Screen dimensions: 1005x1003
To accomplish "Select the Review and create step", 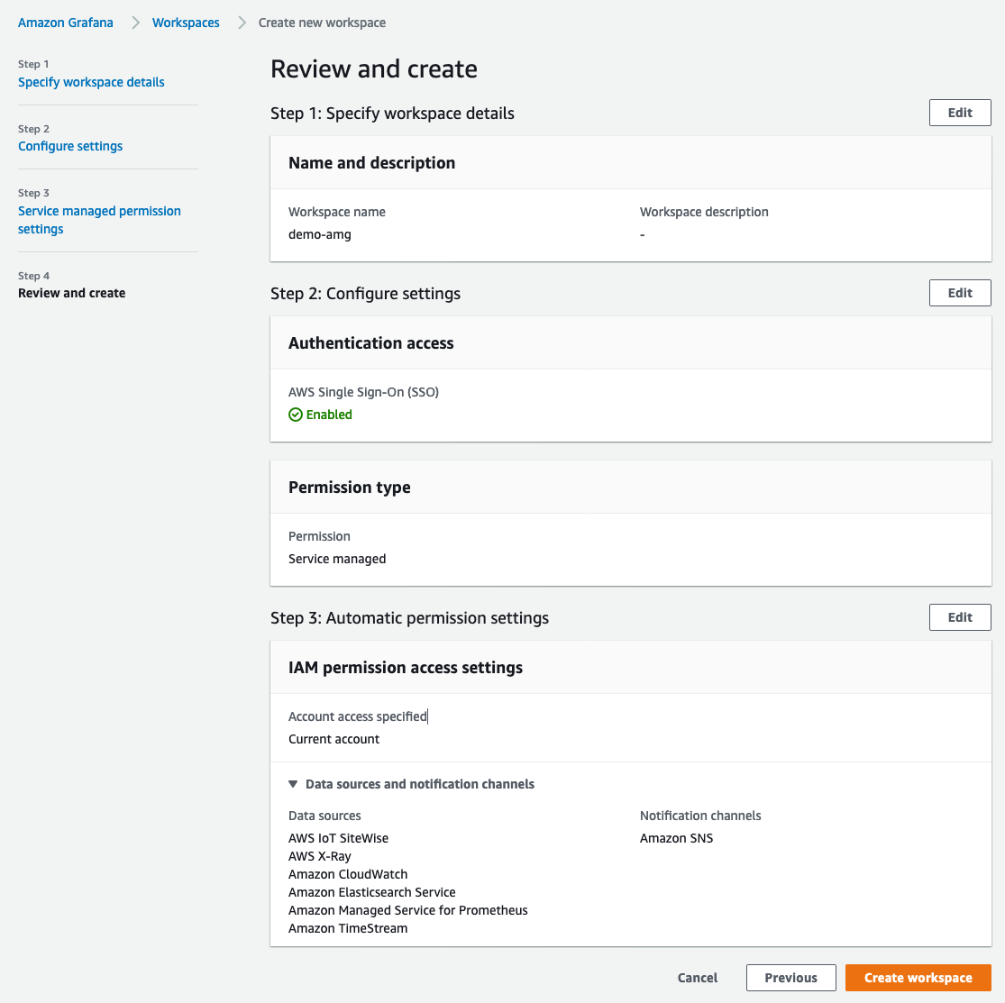I will tap(72, 293).
